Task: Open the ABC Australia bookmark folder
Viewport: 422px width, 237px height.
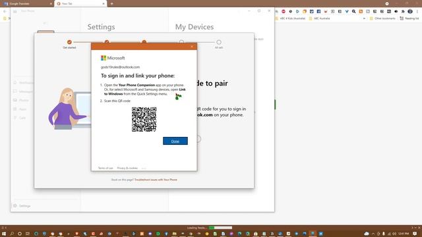Action: coord(319,18)
